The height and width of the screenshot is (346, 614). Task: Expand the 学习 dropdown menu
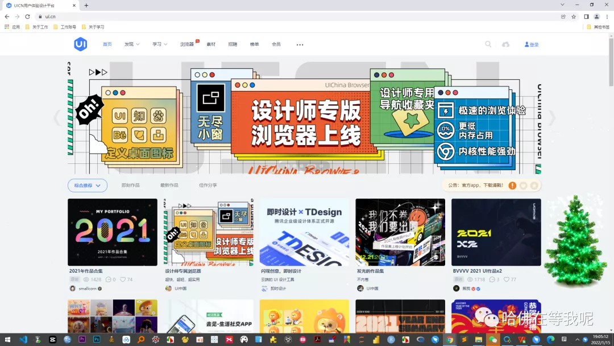click(159, 44)
